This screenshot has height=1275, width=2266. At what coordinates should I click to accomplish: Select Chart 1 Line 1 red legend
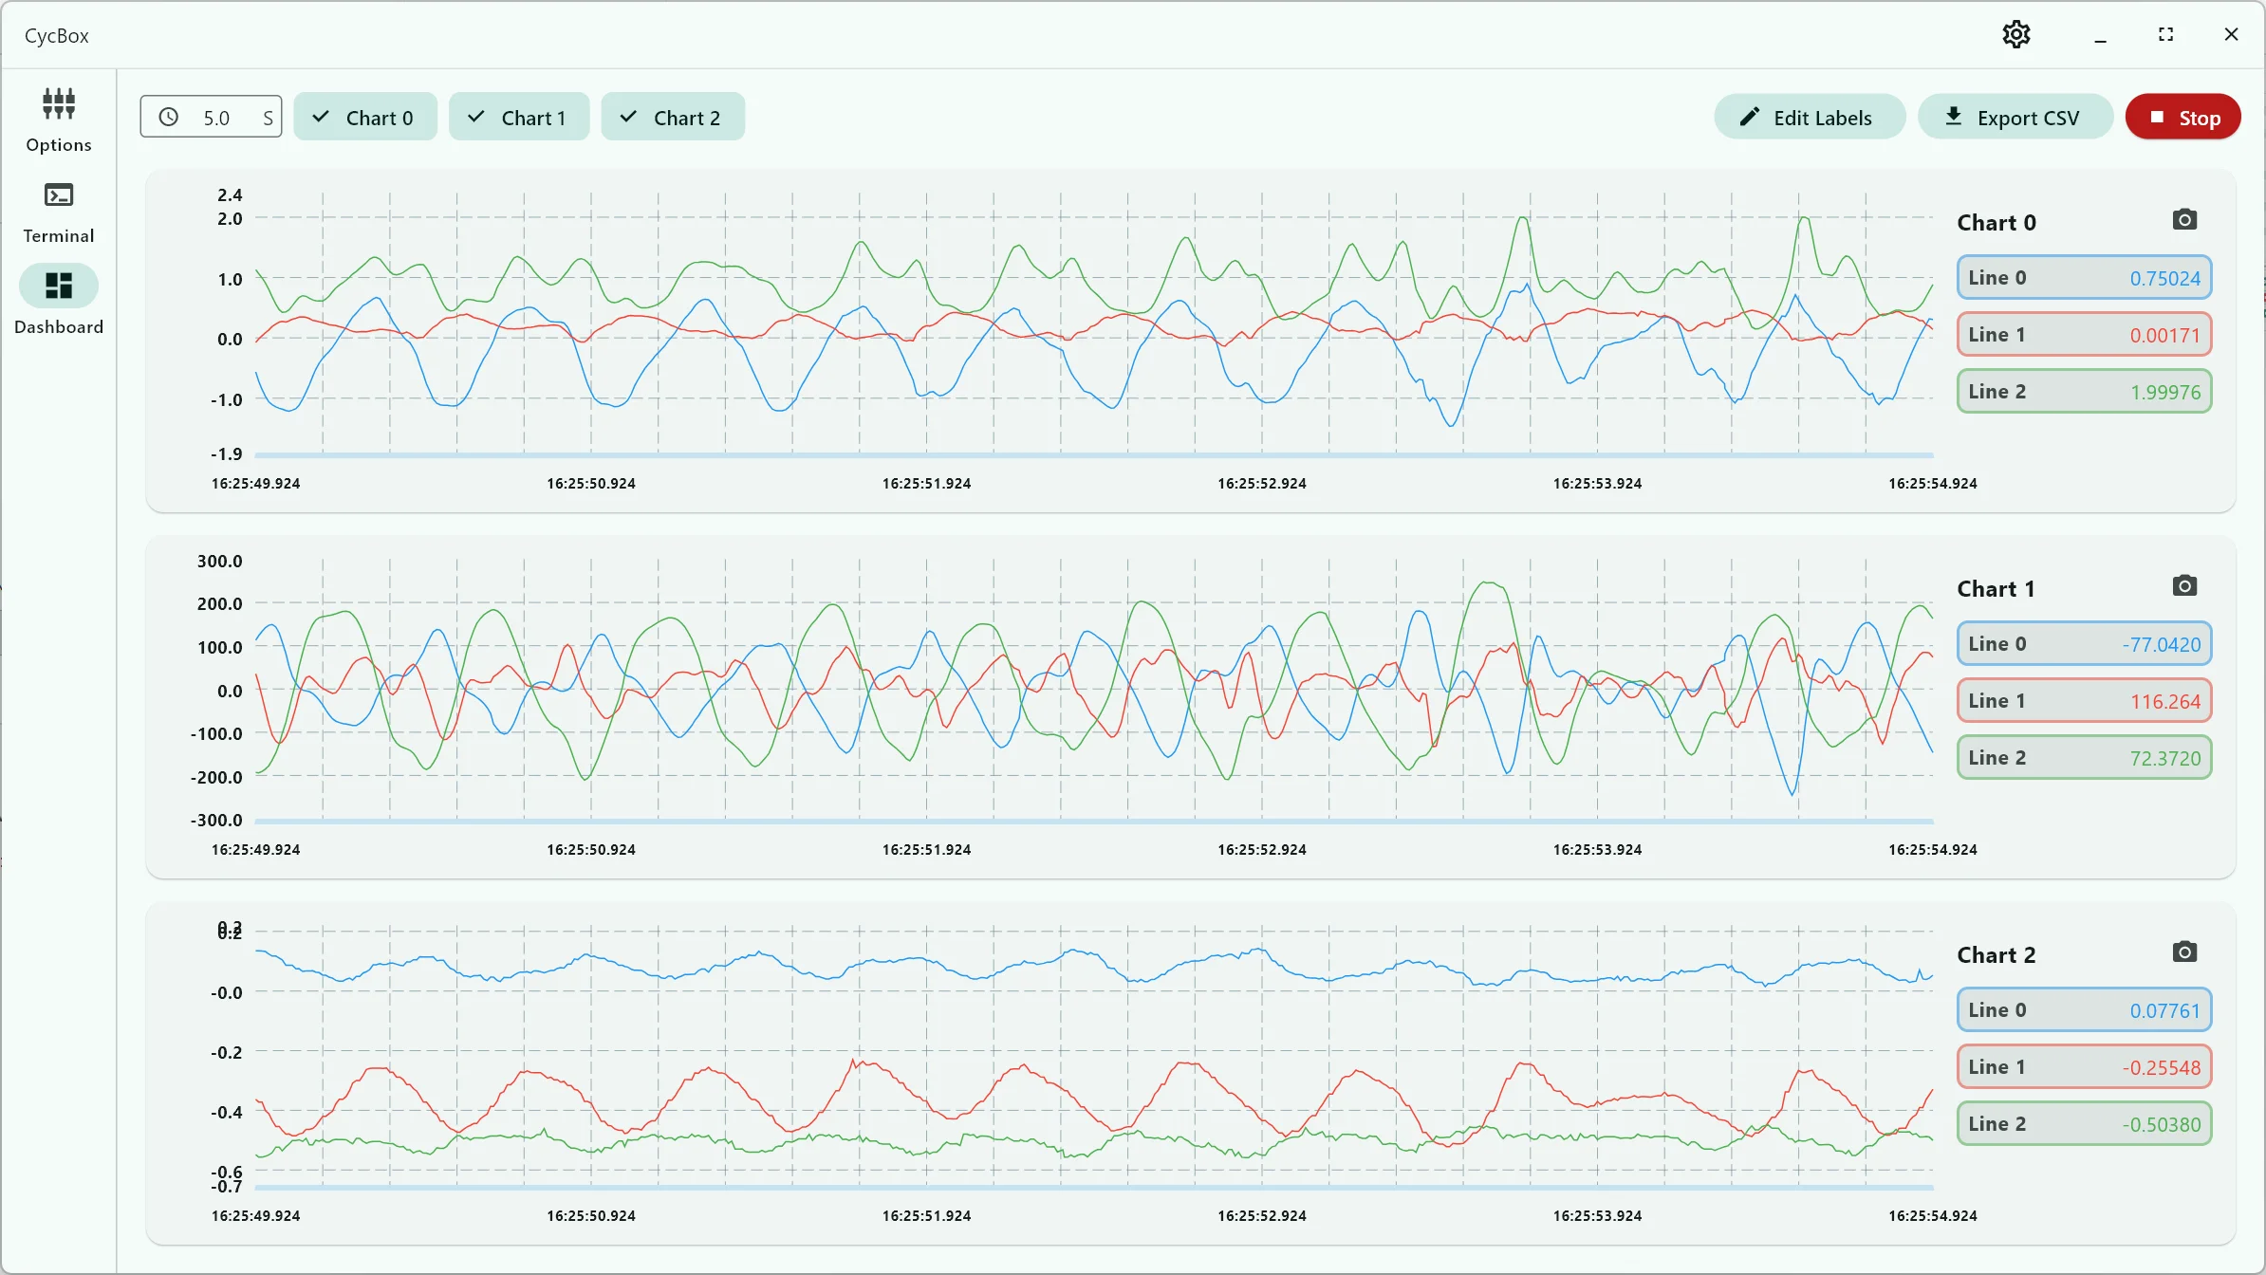coord(2084,701)
